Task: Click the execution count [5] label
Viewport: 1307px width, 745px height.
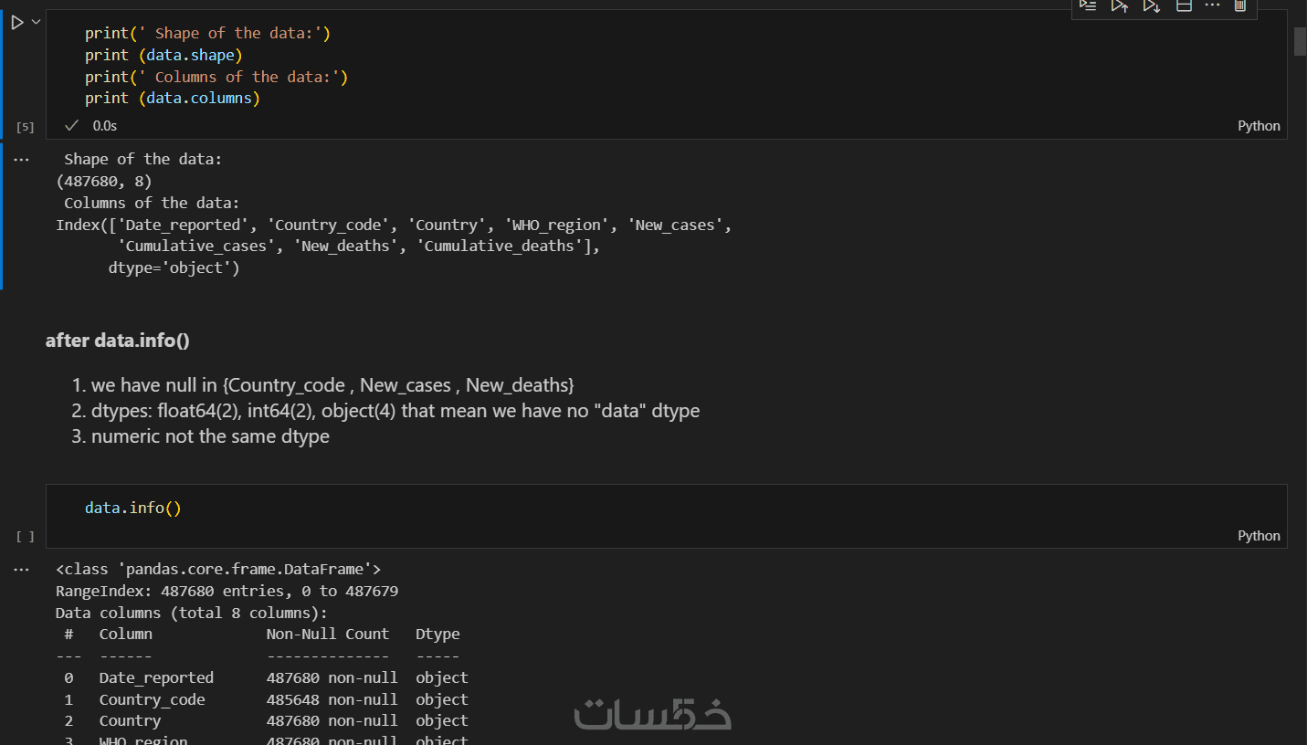Action: click(25, 127)
